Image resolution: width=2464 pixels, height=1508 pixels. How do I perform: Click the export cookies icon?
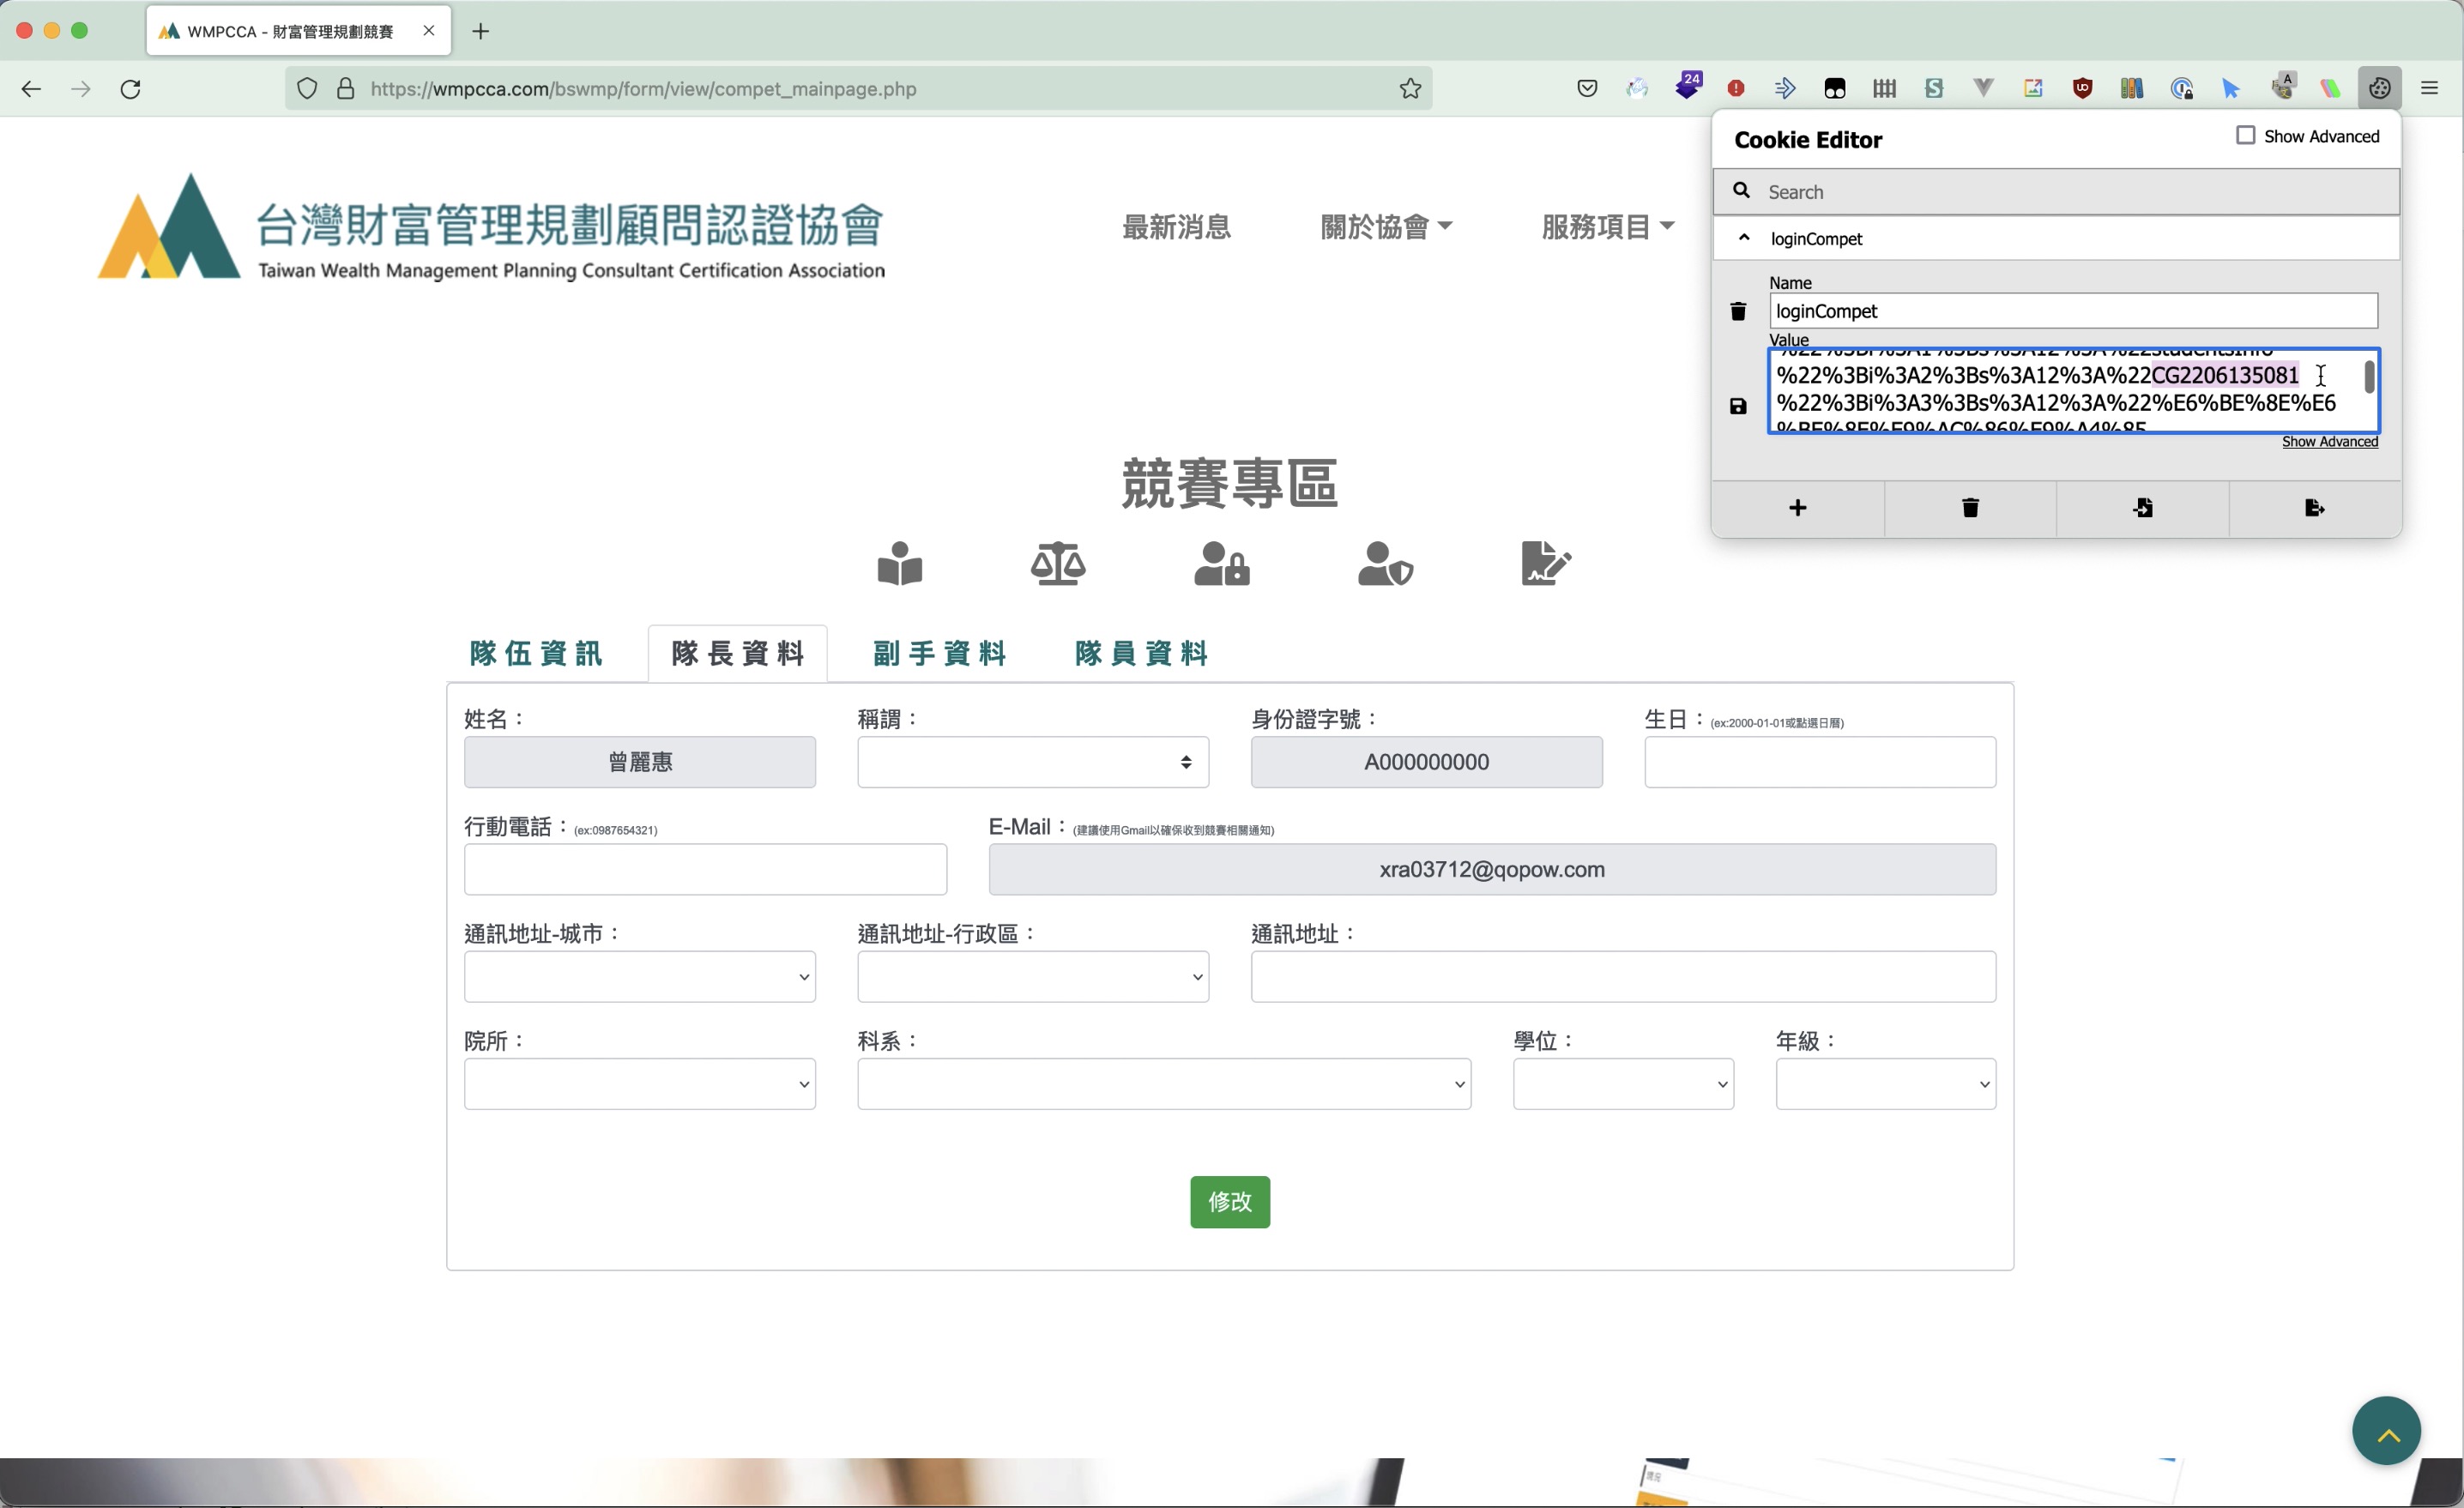[2314, 508]
